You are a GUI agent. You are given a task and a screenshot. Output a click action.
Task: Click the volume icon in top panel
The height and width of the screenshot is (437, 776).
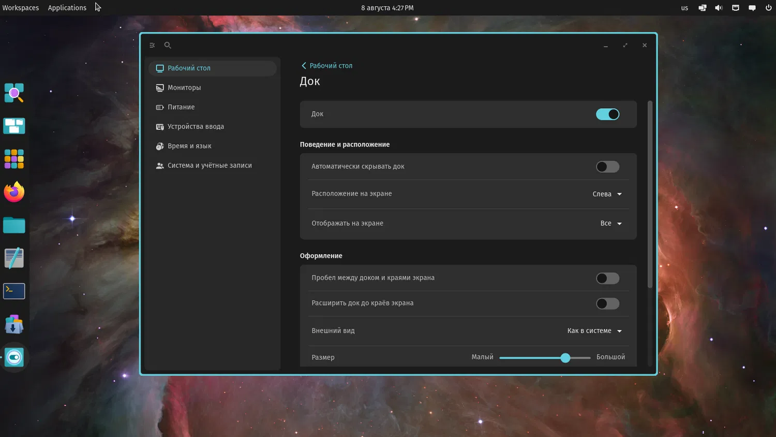pyautogui.click(x=719, y=8)
